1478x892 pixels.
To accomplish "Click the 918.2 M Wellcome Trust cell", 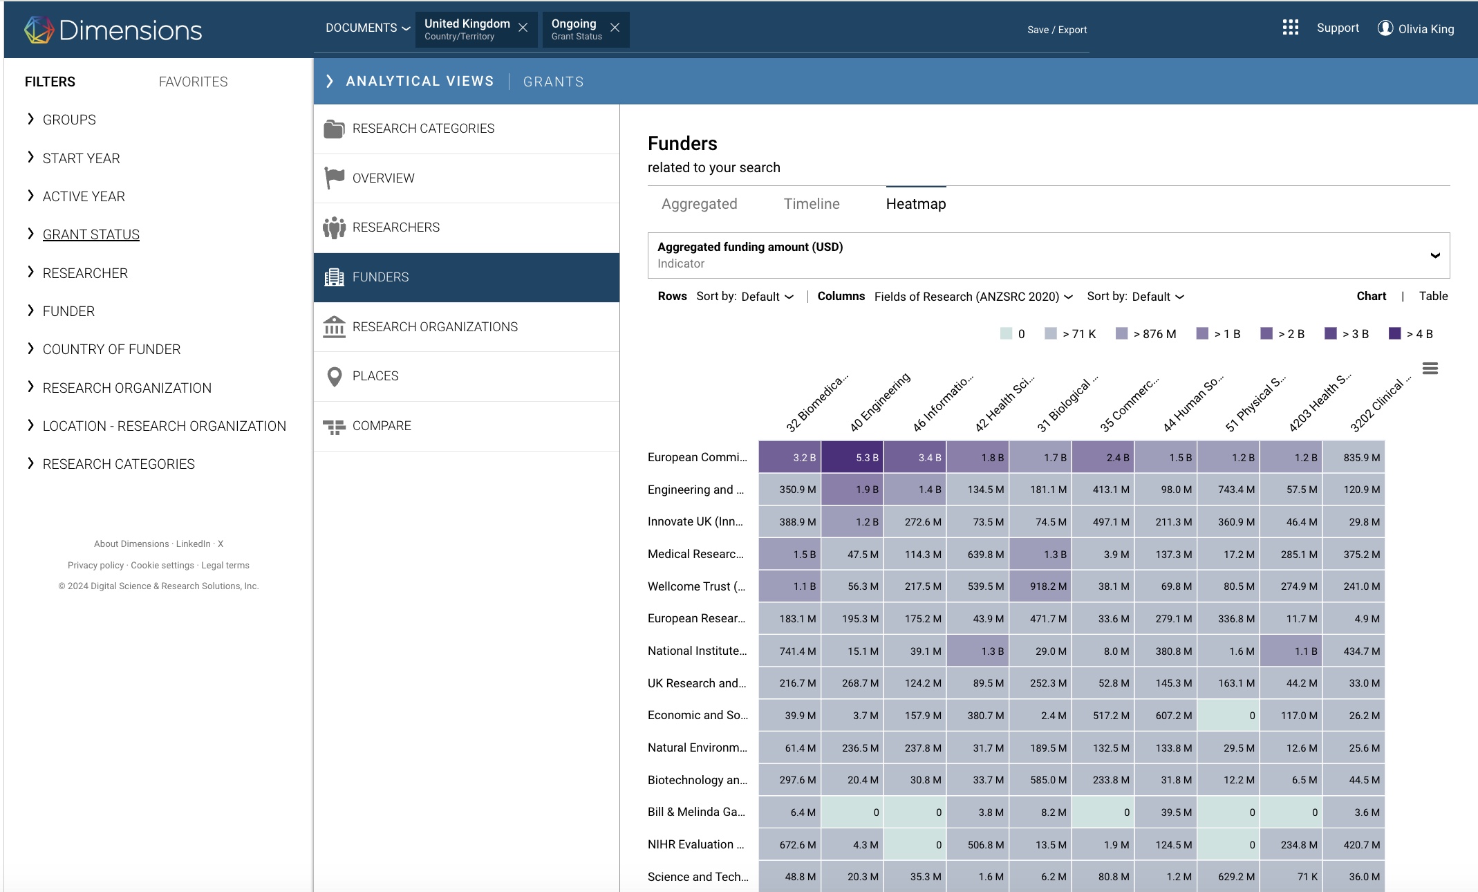I will tap(1040, 586).
